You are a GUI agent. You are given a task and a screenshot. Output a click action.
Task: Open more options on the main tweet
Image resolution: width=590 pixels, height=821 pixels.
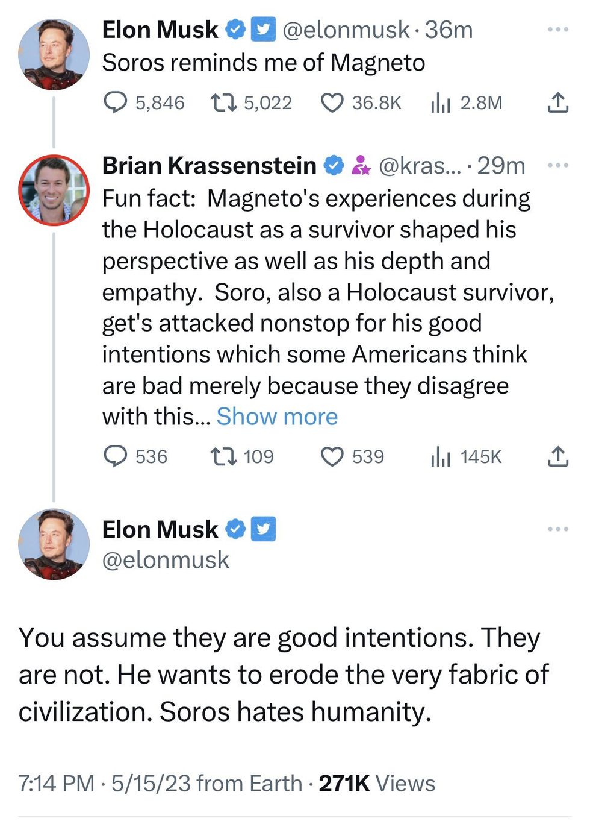point(558,529)
